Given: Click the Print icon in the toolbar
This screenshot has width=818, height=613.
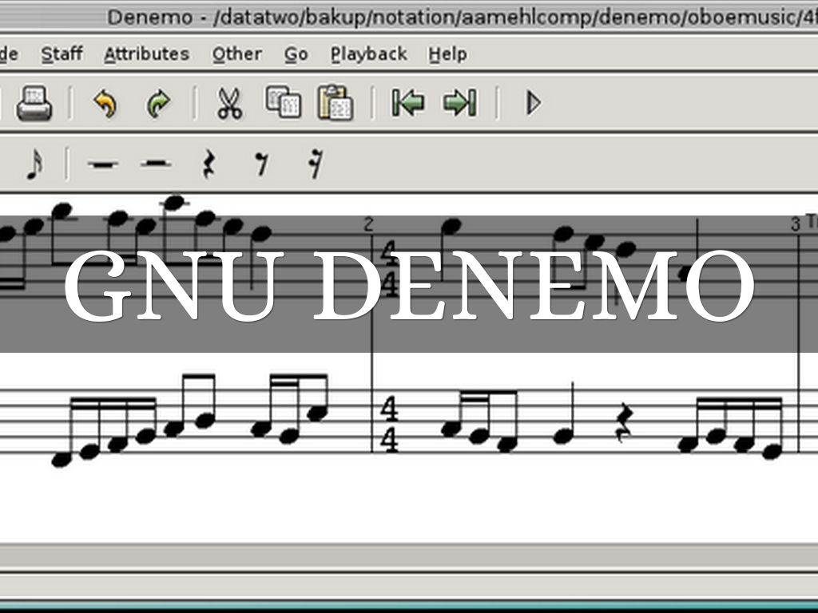Looking at the screenshot, I should [x=34, y=104].
